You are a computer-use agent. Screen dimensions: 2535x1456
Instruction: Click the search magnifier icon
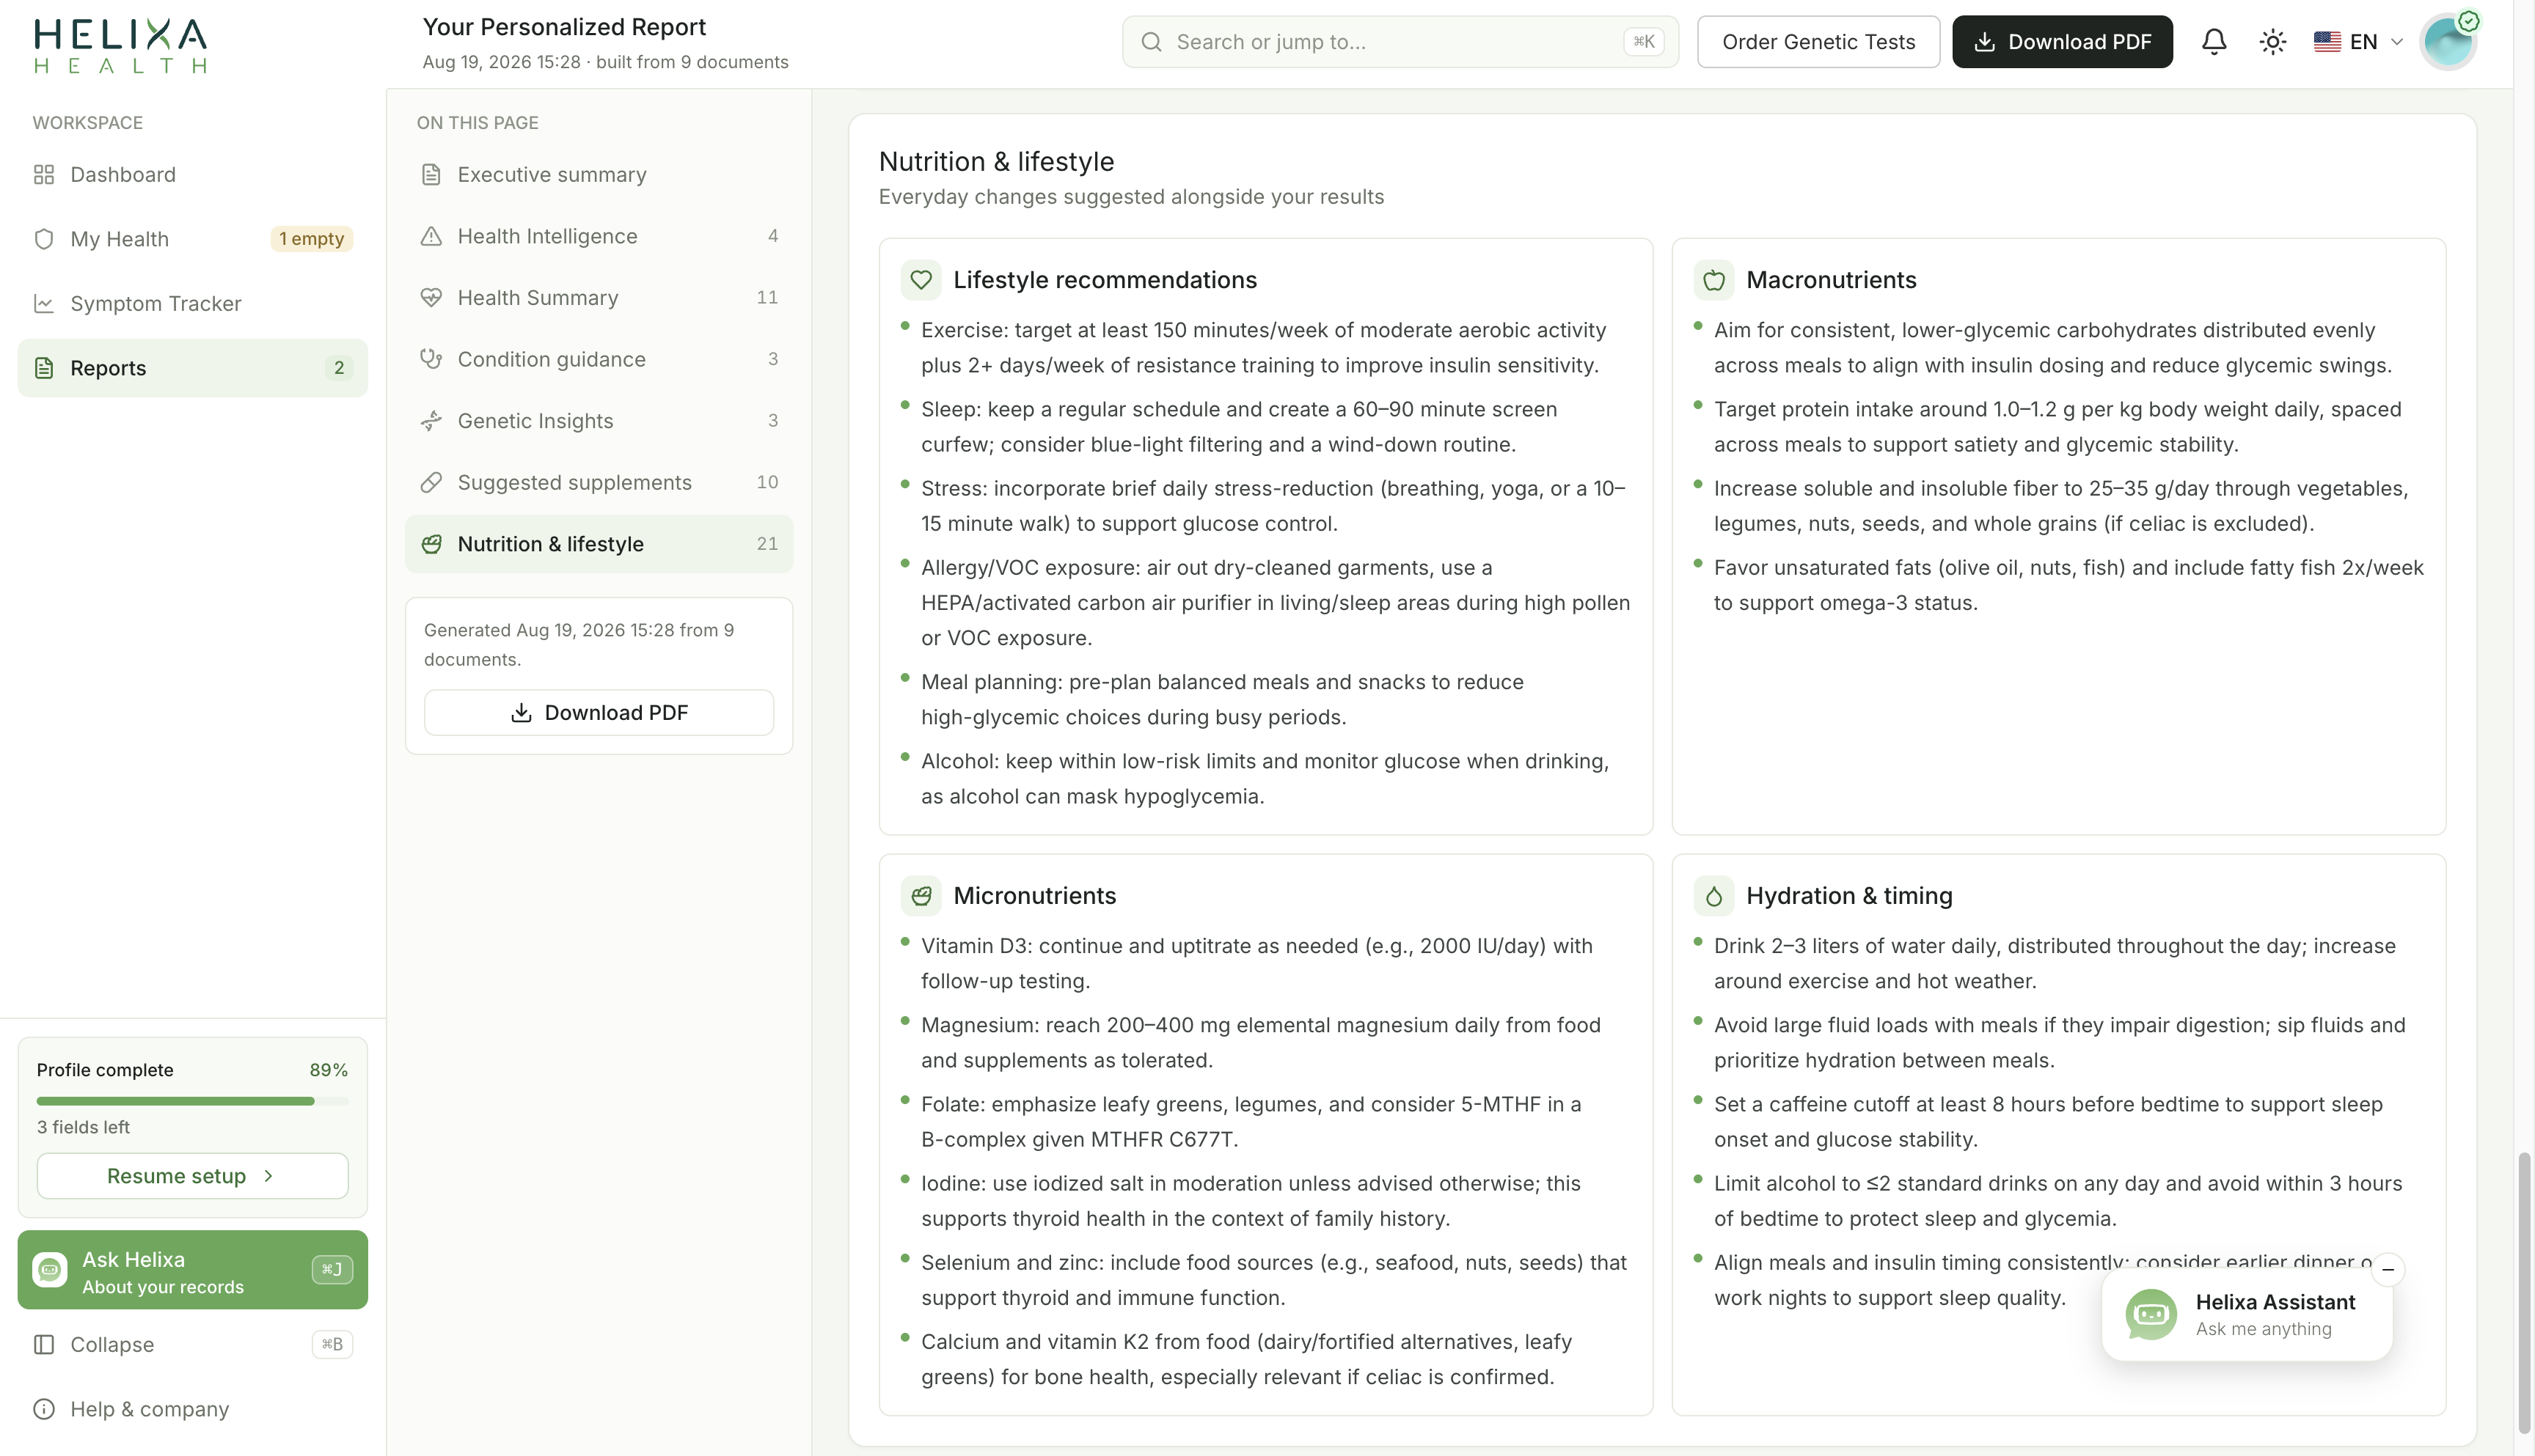[1152, 42]
